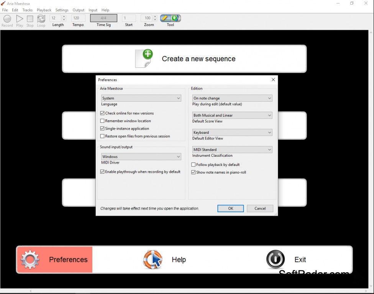Enable Restore open files from previous session
Screen dimensions: 374x294
click(x=102, y=136)
